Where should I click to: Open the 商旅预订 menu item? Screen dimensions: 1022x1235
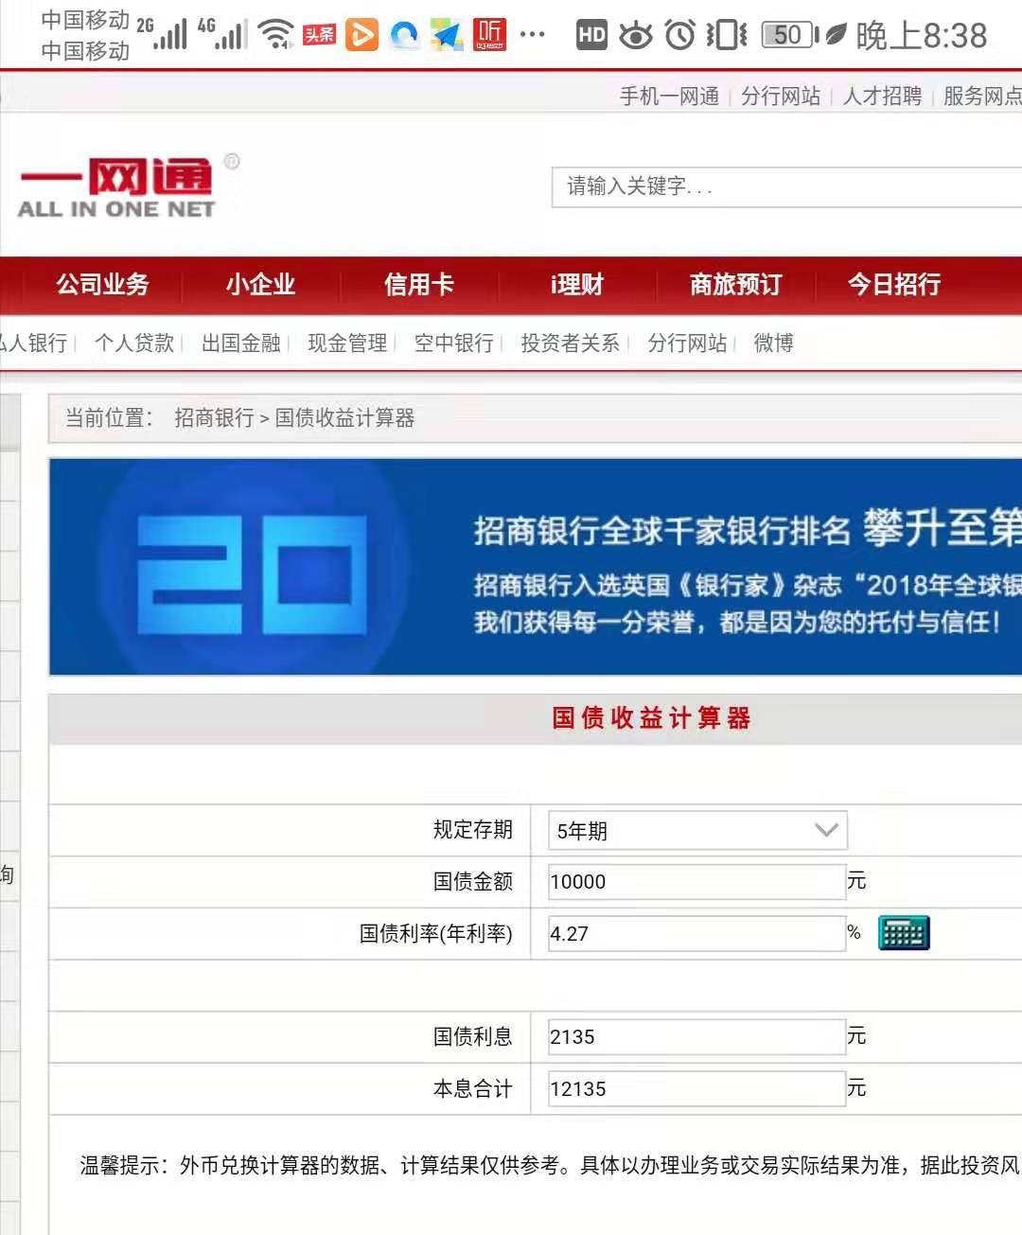(x=733, y=284)
